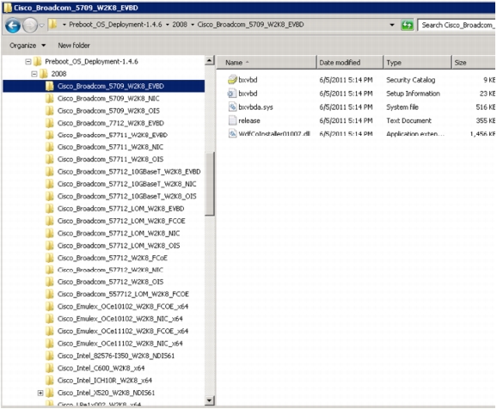Open folder icon of Cisco_Broadcom_57712_10GBaseT_W2K8_EVBD
This screenshot has height=409, width=497.
tap(50, 172)
